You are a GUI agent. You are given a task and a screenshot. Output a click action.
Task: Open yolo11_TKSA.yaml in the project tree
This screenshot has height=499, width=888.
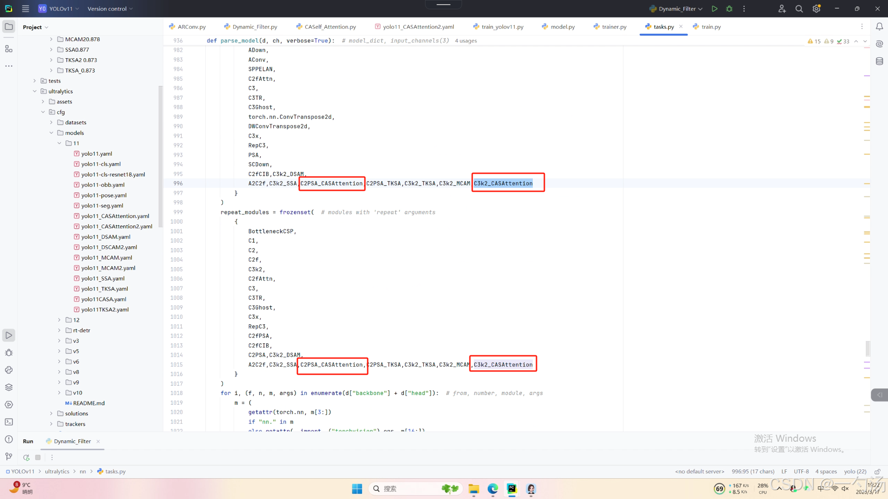pos(105,289)
